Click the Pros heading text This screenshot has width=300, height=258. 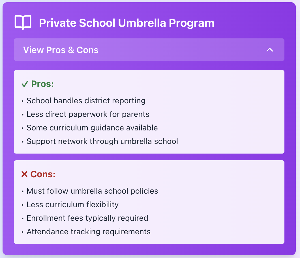click(x=42, y=84)
